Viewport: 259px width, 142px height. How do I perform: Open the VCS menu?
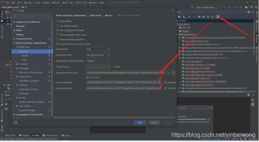(85, 3)
